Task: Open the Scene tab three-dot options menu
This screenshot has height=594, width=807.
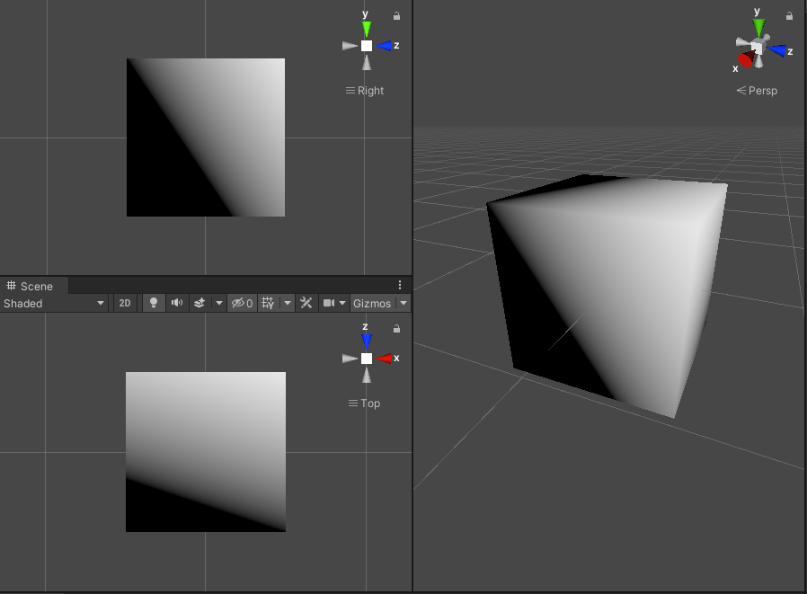Action: point(400,285)
